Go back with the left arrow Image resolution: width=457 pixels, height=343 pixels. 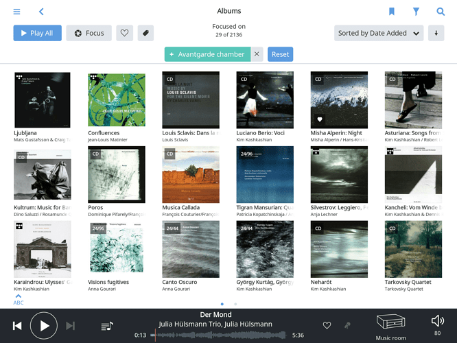tap(41, 12)
